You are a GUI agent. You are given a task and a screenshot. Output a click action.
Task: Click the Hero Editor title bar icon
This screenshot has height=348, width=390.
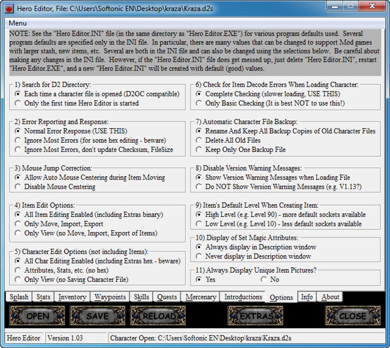(10, 9)
